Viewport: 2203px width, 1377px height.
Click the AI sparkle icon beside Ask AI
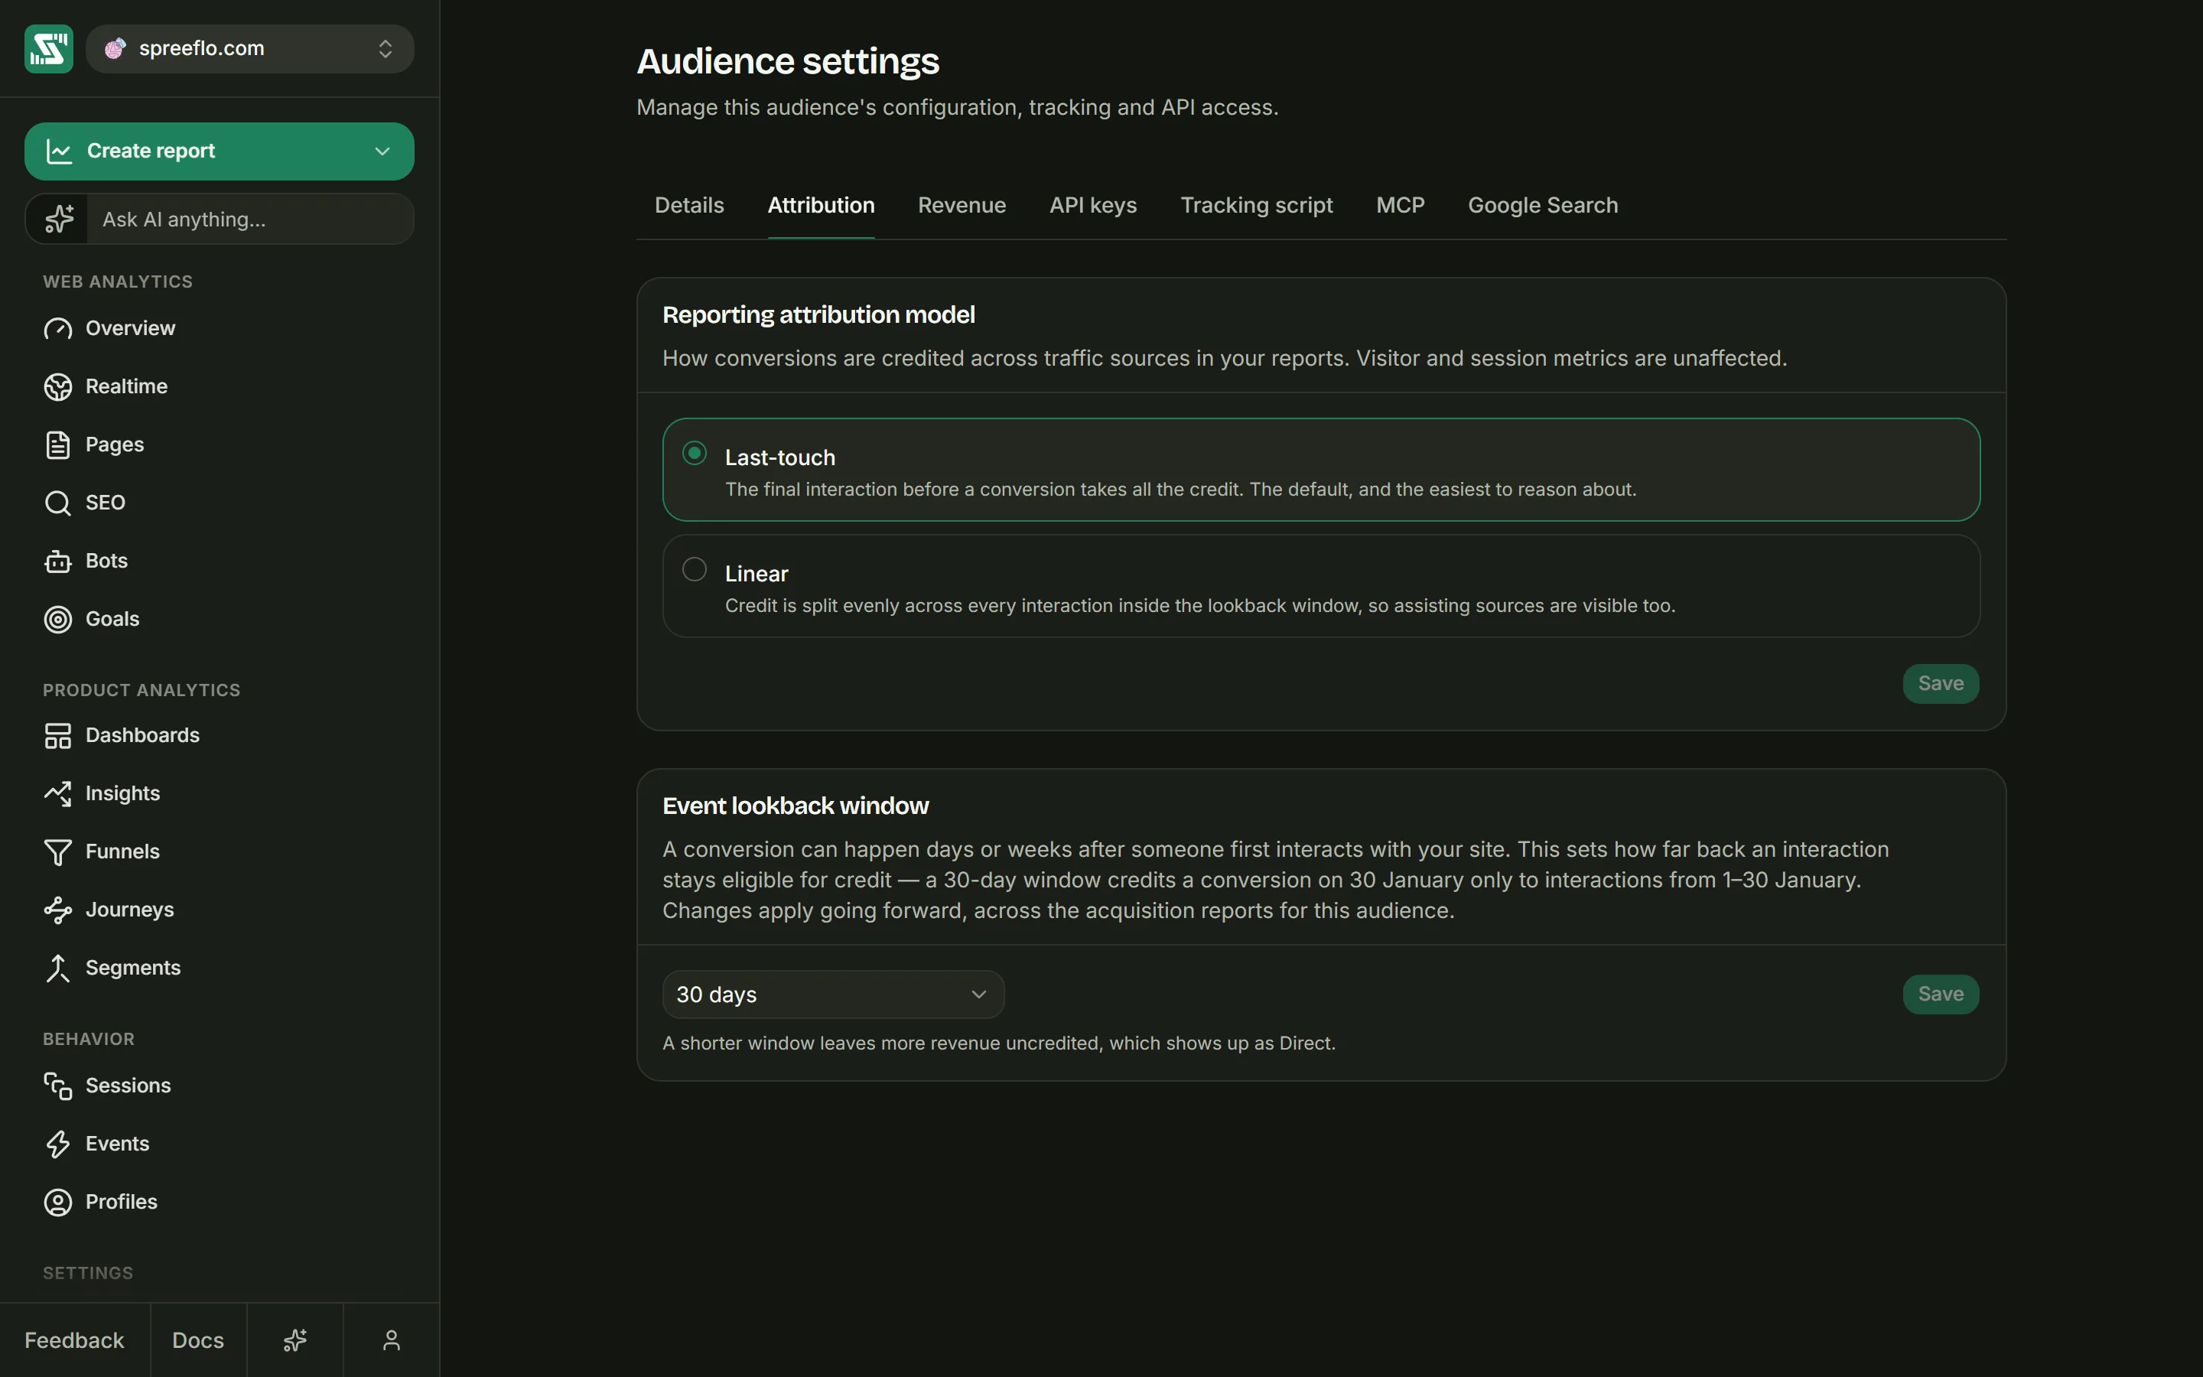pyautogui.click(x=59, y=219)
